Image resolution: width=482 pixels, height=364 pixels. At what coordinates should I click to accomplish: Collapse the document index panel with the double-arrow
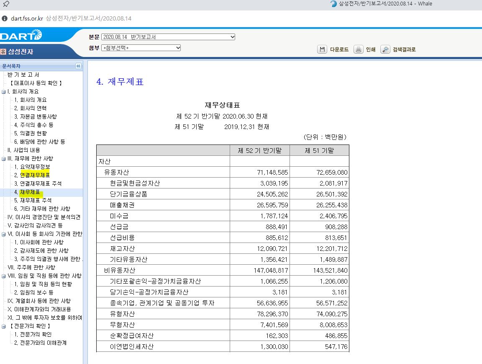(78, 66)
